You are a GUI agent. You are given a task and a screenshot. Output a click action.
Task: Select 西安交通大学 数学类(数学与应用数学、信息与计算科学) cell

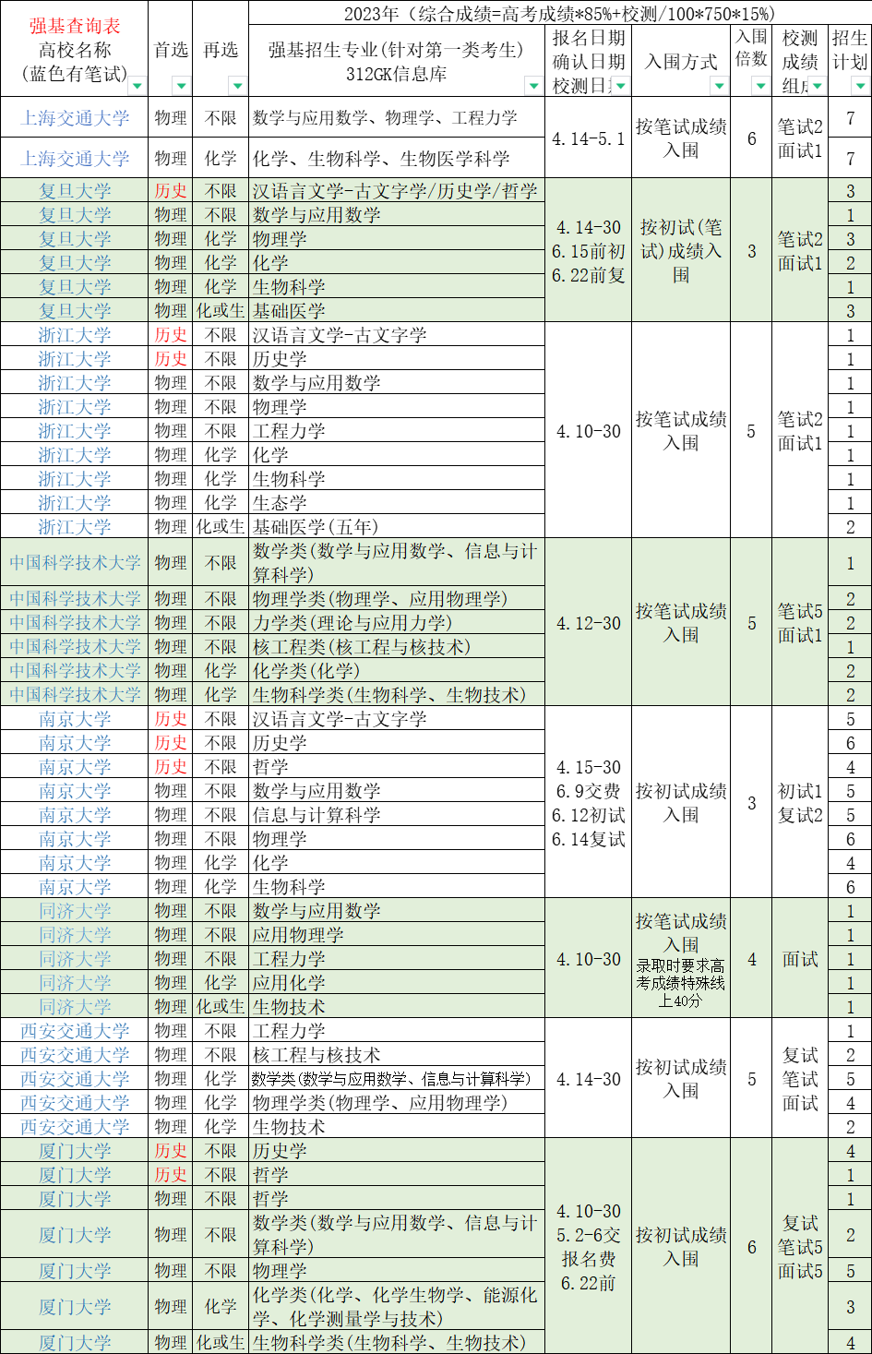click(397, 1078)
